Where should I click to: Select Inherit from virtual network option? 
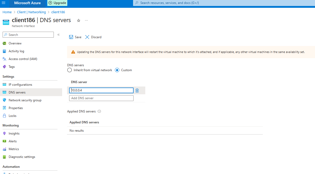tap(69, 70)
